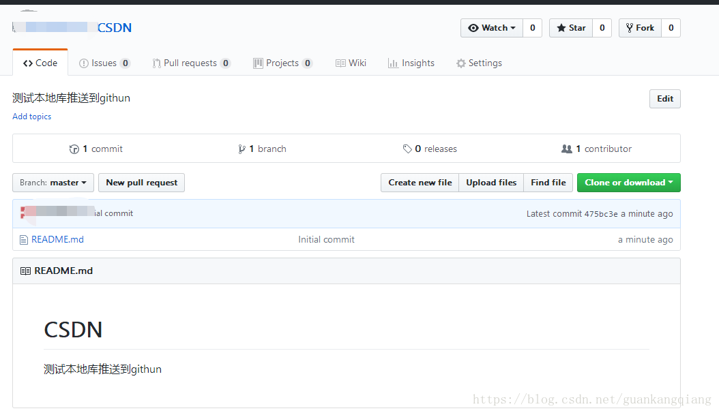Click the tag icon beside 0 releases
The width and height of the screenshot is (719, 413).
tap(407, 149)
